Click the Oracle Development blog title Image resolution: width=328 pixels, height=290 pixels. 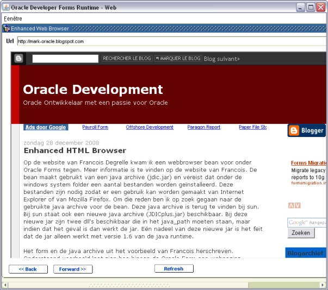tap(93, 90)
